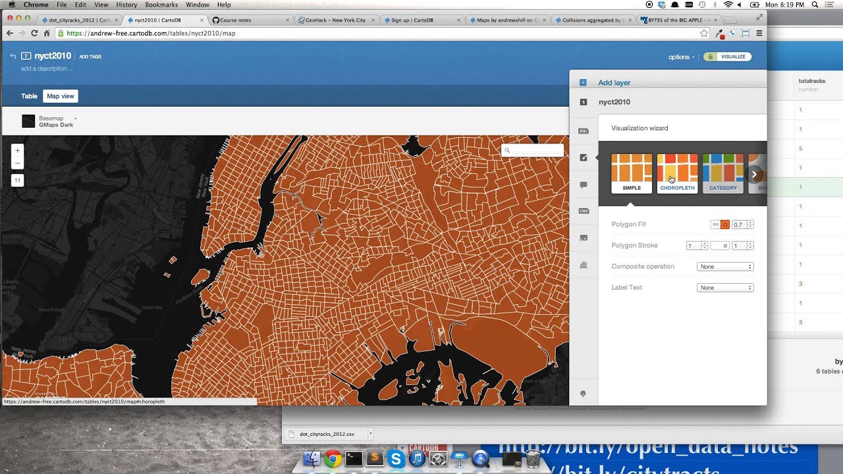Open downloaded dot_cityracks_2012.csv file
Image resolution: width=843 pixels, height=474 pixels.
click(x=327, y=434)
